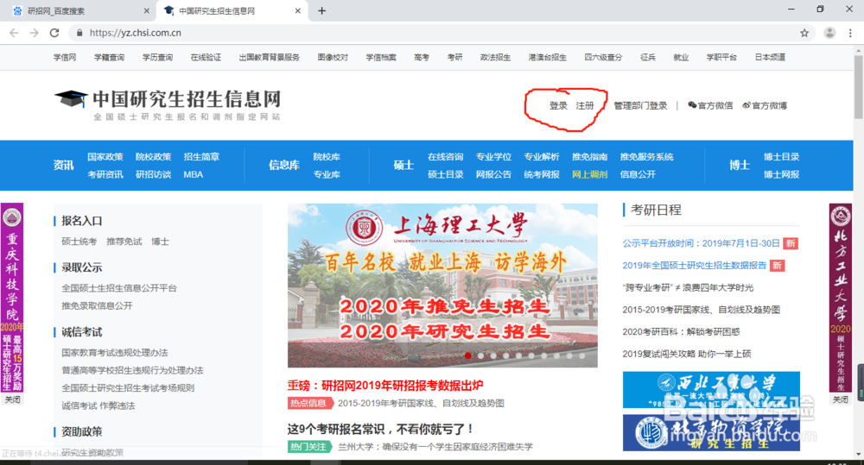Screen dimensions: 864x465
Task: View site security lock icon
Action: point(79,33)
